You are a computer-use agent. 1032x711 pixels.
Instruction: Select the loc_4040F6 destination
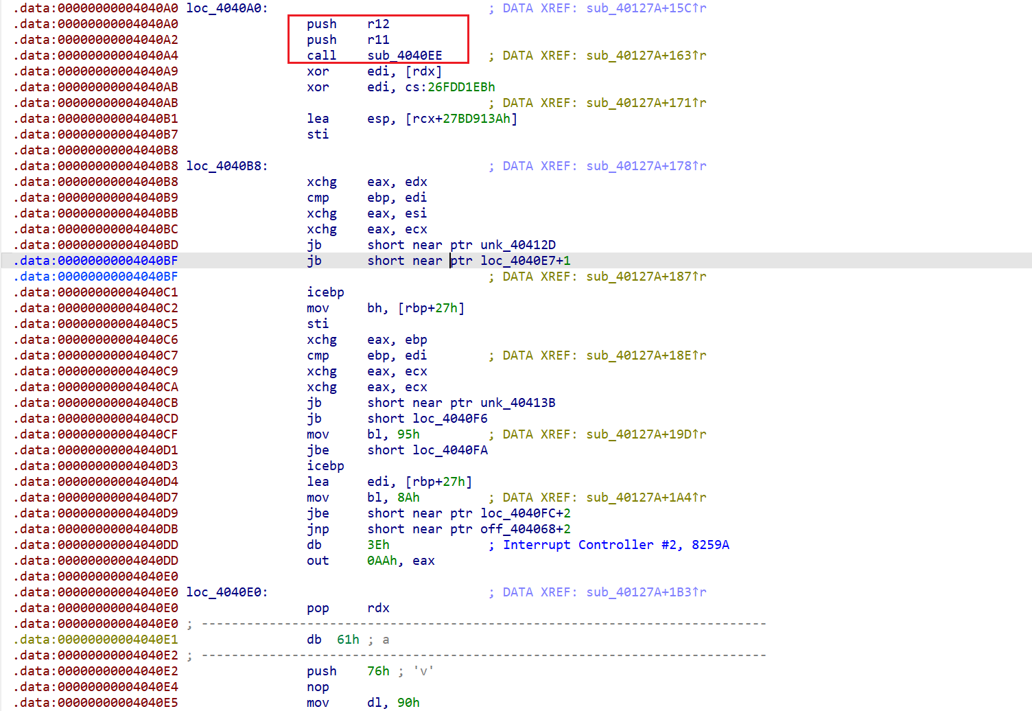449,418
